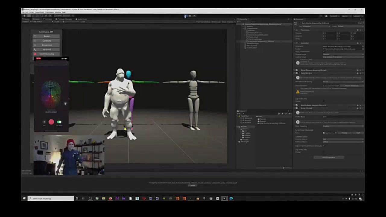The width and height of the screenshot is (386, 217).
Task: Select the Hand tool in Unity toolbar
Action: pos(24,16)
